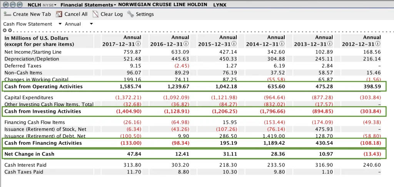
Task: Click info icon next to 2015-12-31
Action: pyautogui.click(x=234, y=44)
